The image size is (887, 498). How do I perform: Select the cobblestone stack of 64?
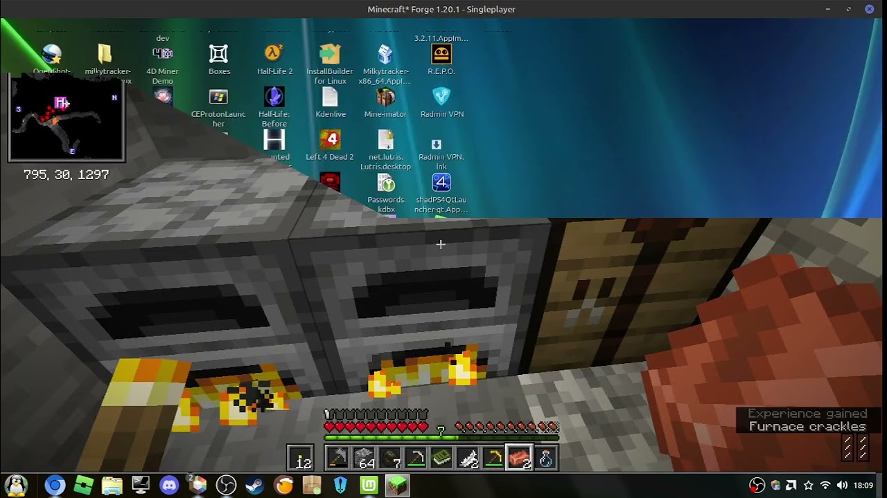[364, 458]
